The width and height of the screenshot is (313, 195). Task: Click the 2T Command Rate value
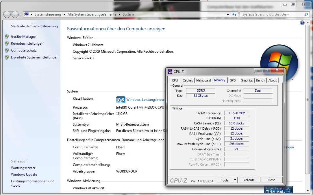pyautogui.click(x=236, y=149)
